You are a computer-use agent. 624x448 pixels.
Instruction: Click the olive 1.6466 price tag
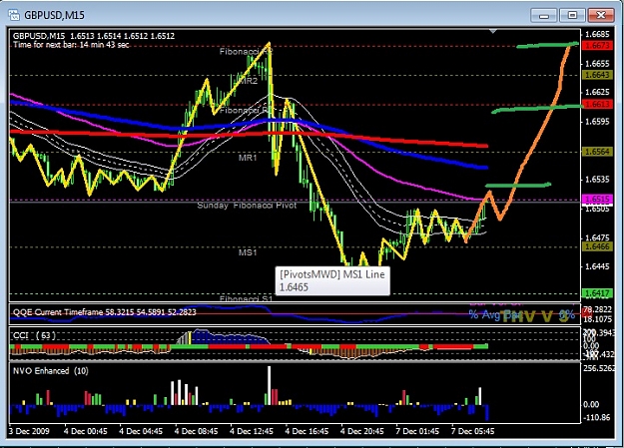tap(597, 246)
